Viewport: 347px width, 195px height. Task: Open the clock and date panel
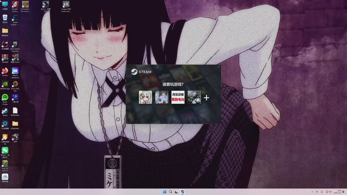pyautogui.click(x=338, y=192)
